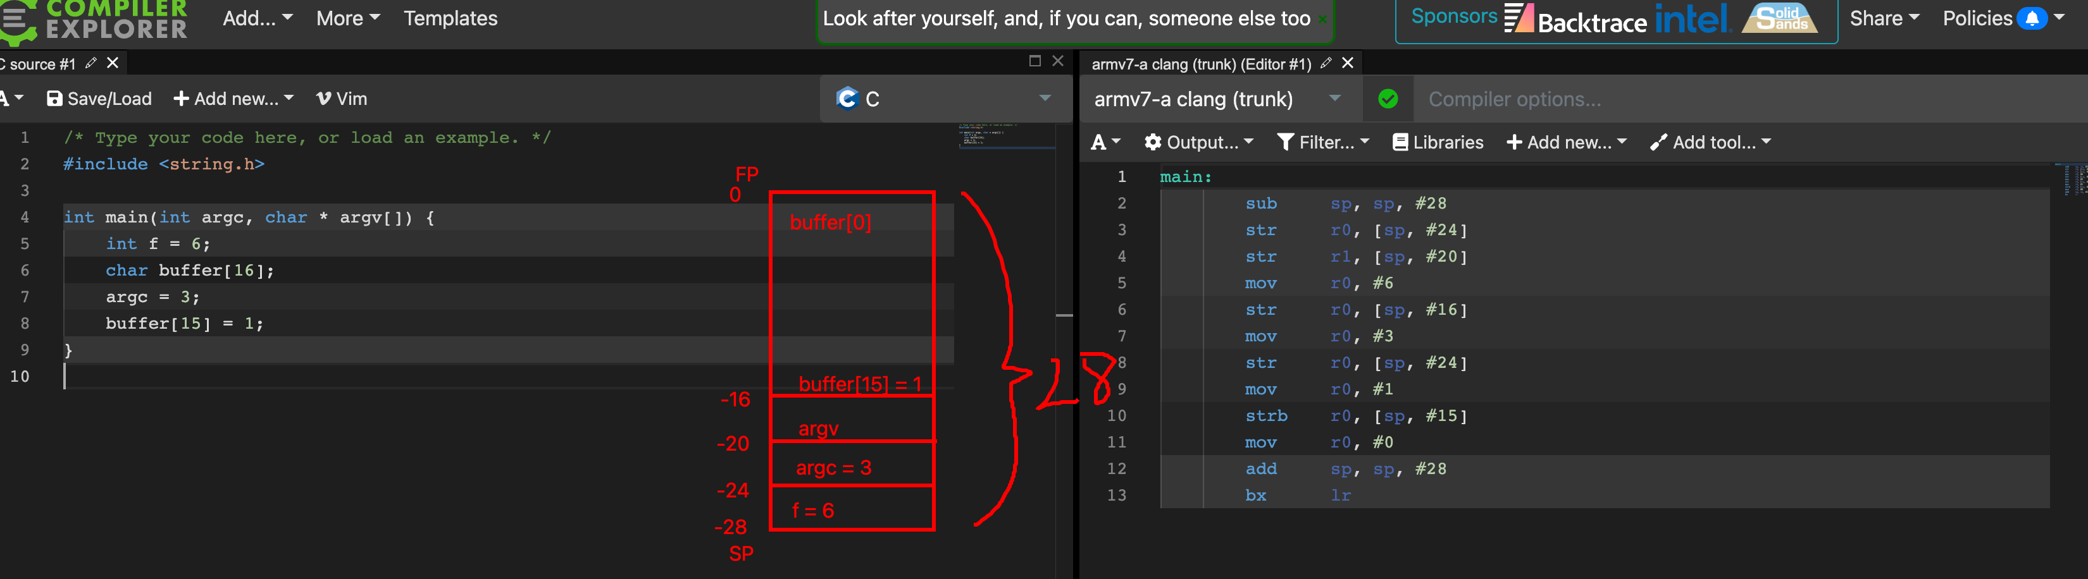Click the Save/Load button
This screenshot has height=579, width=2088.
(100, 99)
